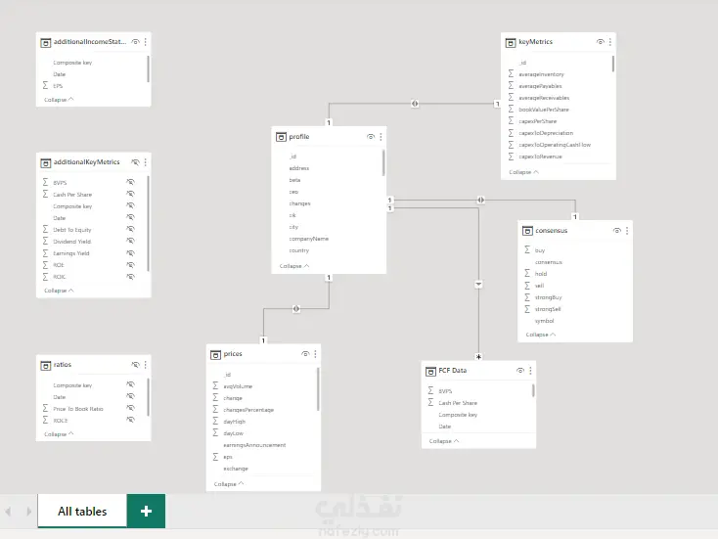718x539 pixels.
Task: Click the profile table icon
Action: 281,137
